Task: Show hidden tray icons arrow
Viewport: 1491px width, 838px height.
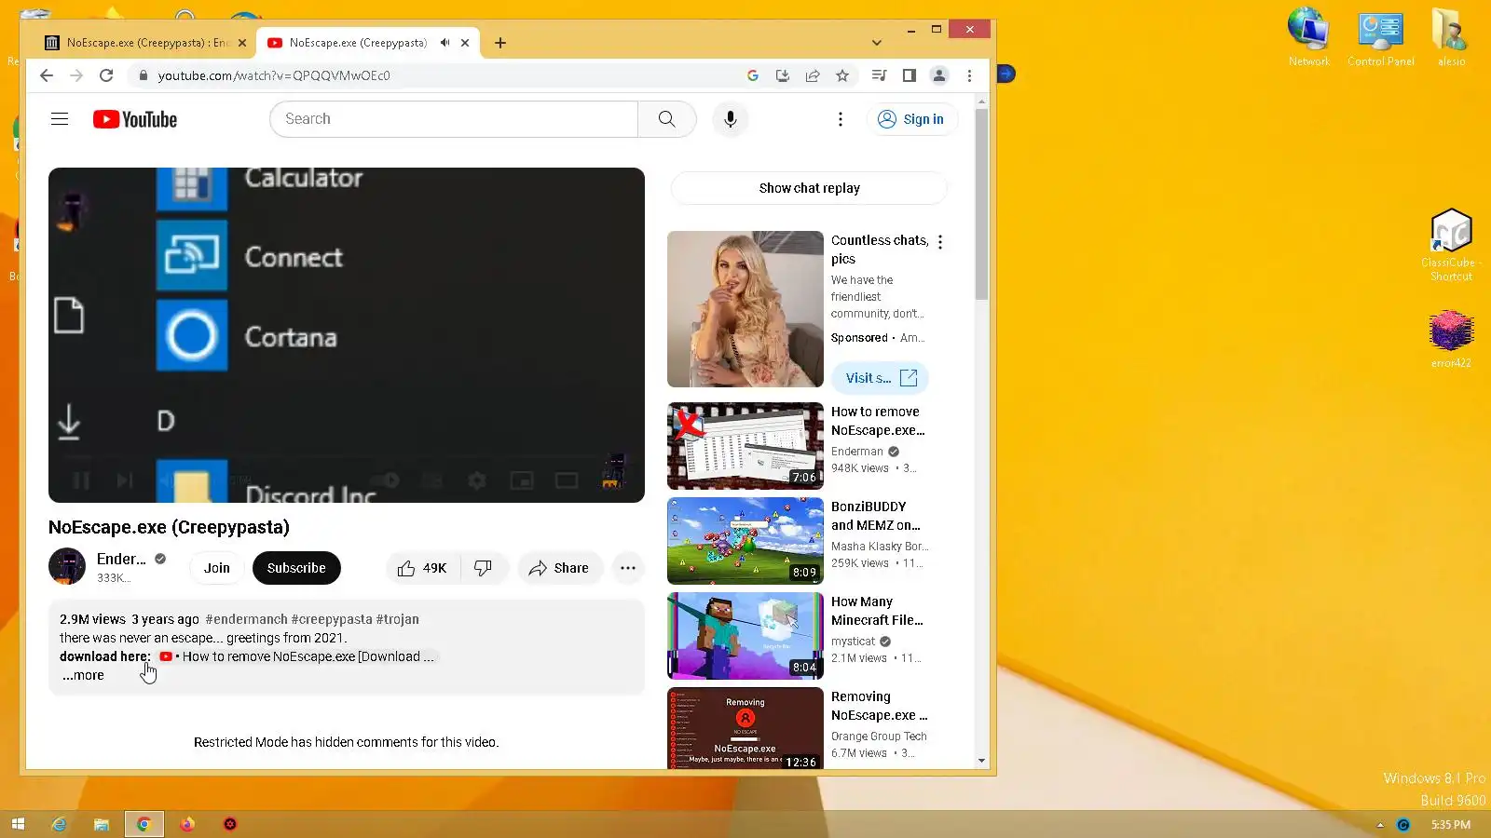Action: [x=1380, y=825]
